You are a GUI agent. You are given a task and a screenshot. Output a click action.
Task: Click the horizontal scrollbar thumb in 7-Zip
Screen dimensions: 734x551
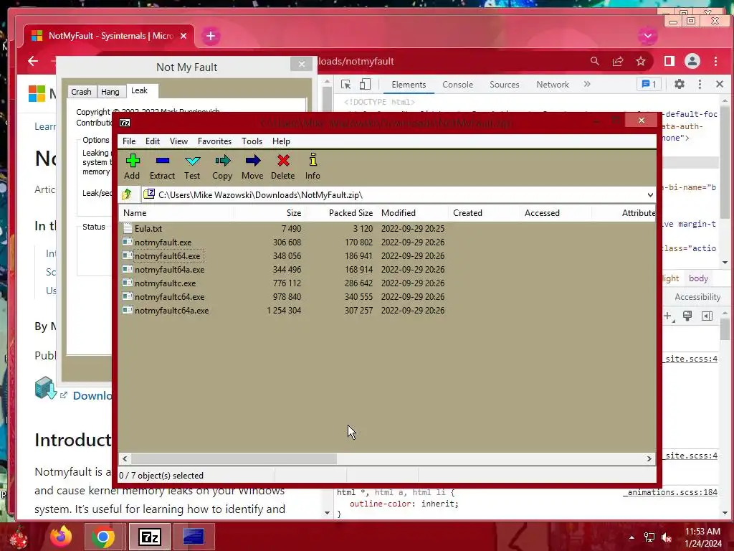(x=234, y=458)
